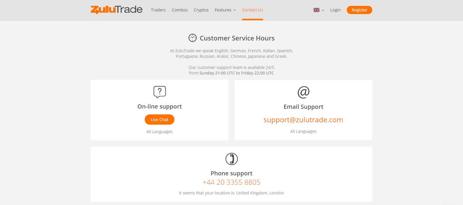
Task: Click the Phone support heading
Action: (x=232, y=173)
